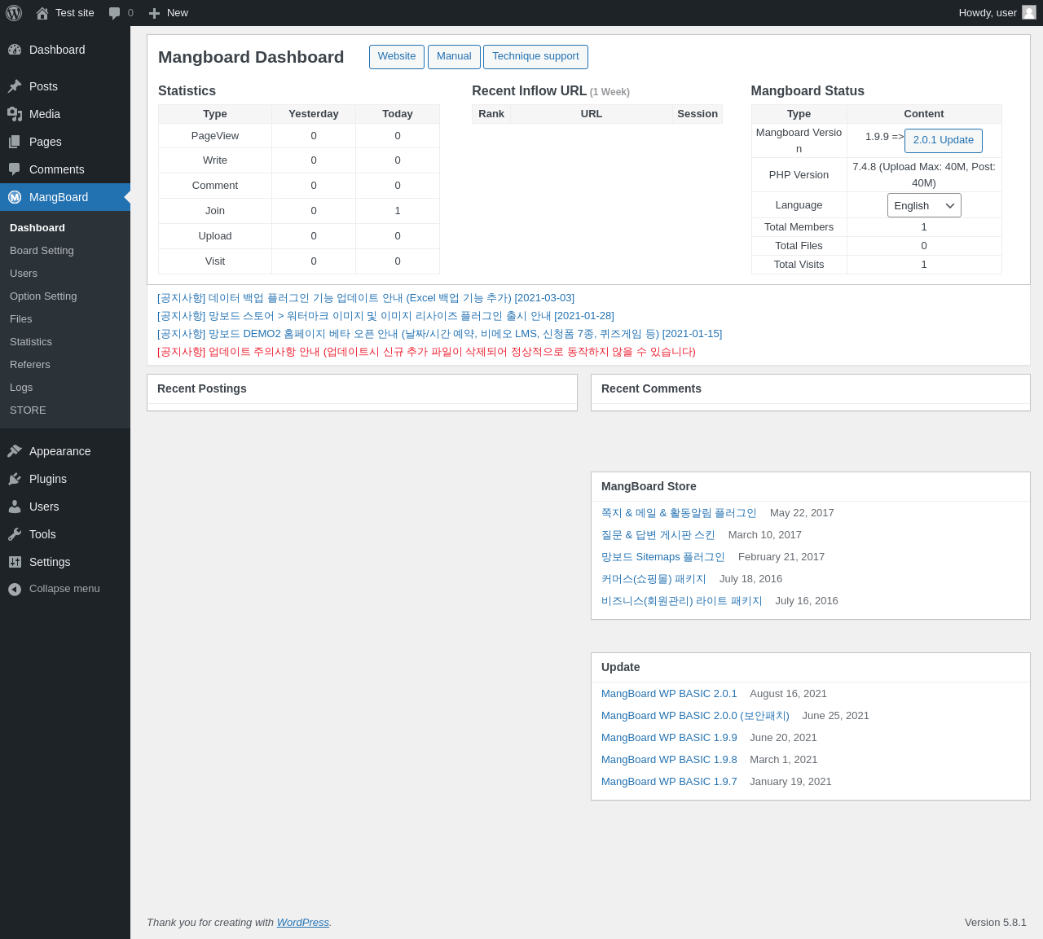Open Board Setting submenu item
1043x939 pixels.
click(x=42, y=251)
